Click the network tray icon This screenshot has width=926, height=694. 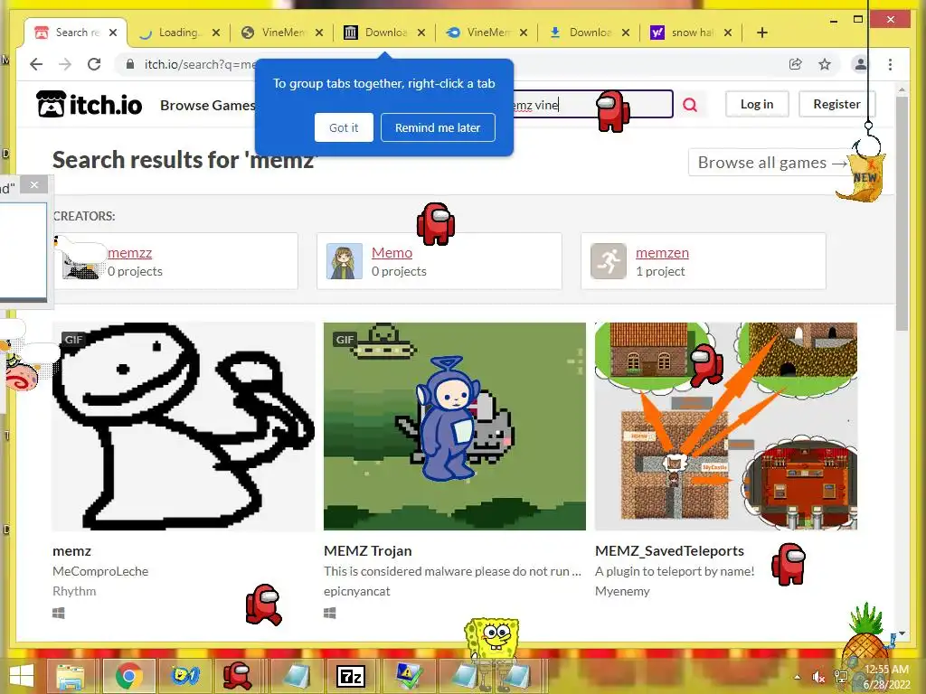pyautogui.click(x=841, y=677)
